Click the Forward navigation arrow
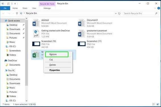 coord(9,13)
